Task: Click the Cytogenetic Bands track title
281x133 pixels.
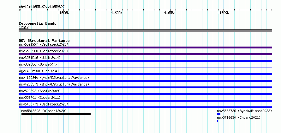Action: (x=38, y=23)
